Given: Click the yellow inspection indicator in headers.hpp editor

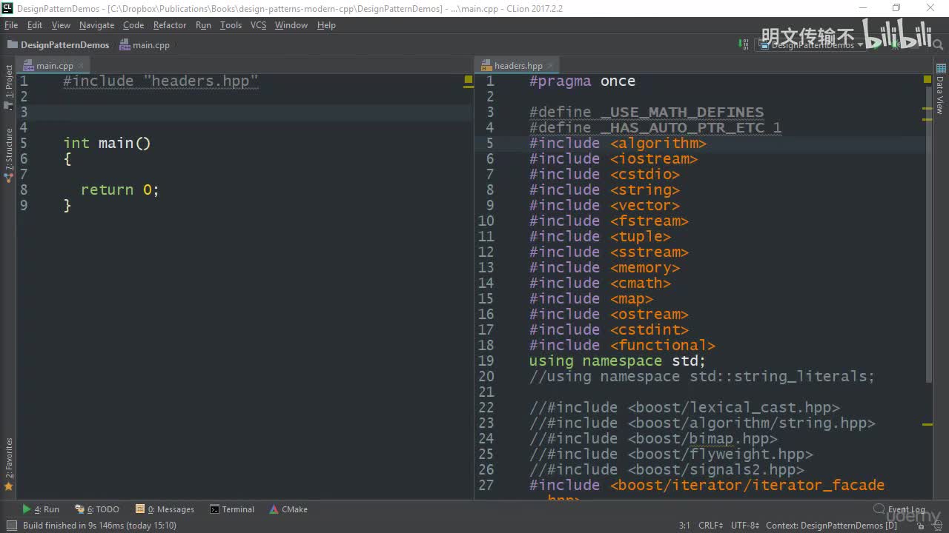Looking at the screenshot, I should click(x=927, y=78).
